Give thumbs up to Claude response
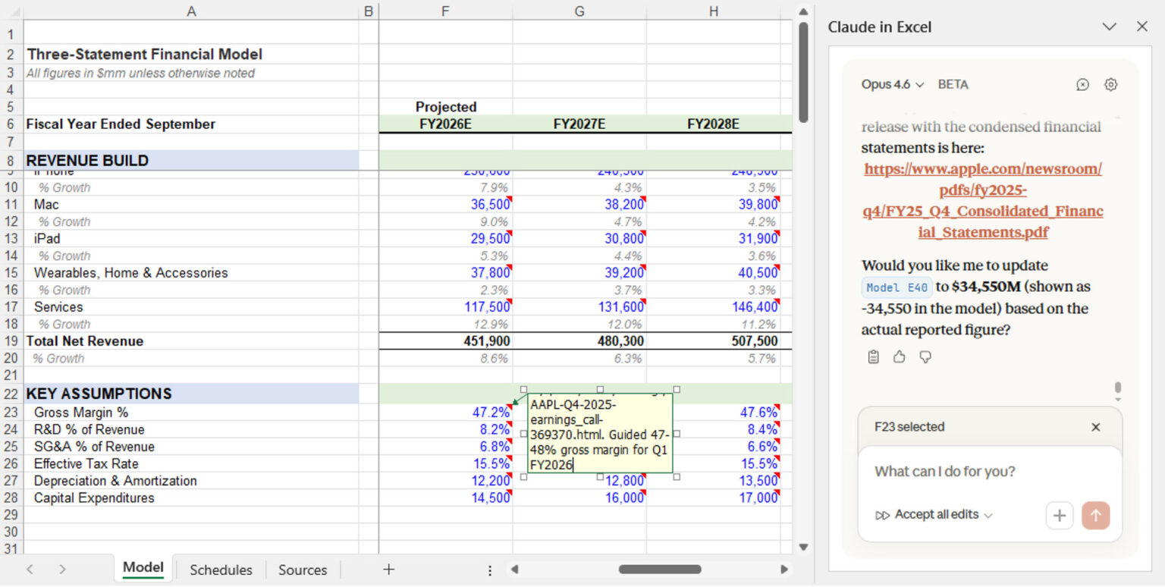Viewport: 1165px width, 587px height. [x=900, y=356]
